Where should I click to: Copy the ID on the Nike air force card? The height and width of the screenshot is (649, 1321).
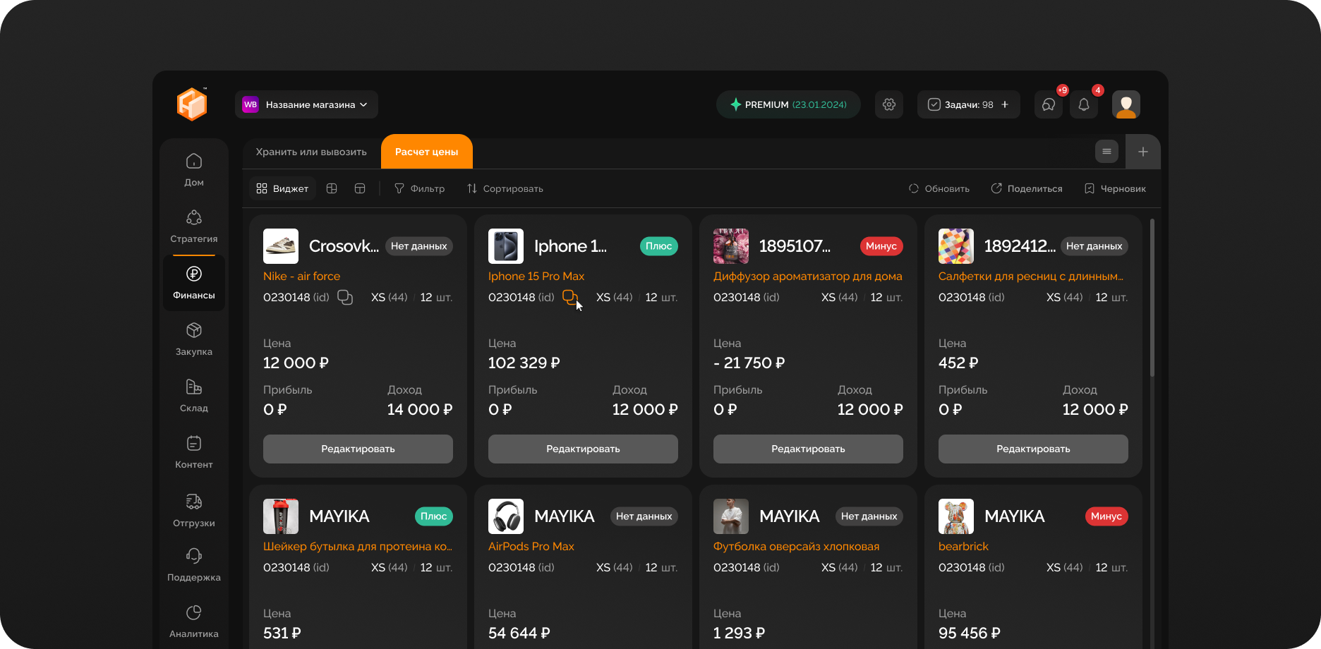tap(345, 297)
